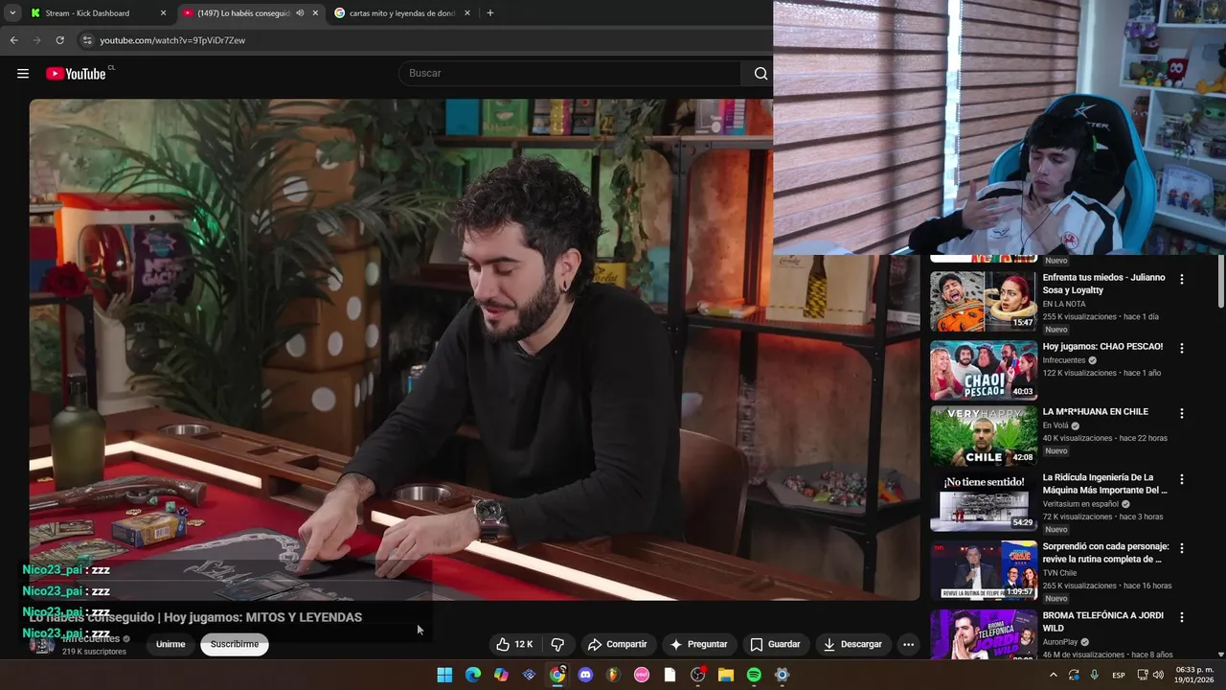The width and height of the screenshot is (1226, 690).
Task: Save video with the Guardar button
Action: (775, 644)
